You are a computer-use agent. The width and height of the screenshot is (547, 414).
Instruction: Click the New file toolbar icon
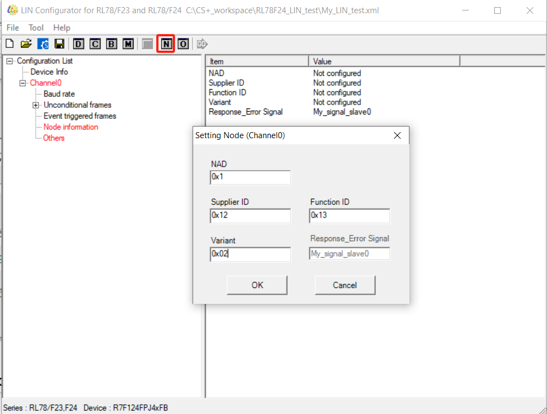click(x=10, y=44)
